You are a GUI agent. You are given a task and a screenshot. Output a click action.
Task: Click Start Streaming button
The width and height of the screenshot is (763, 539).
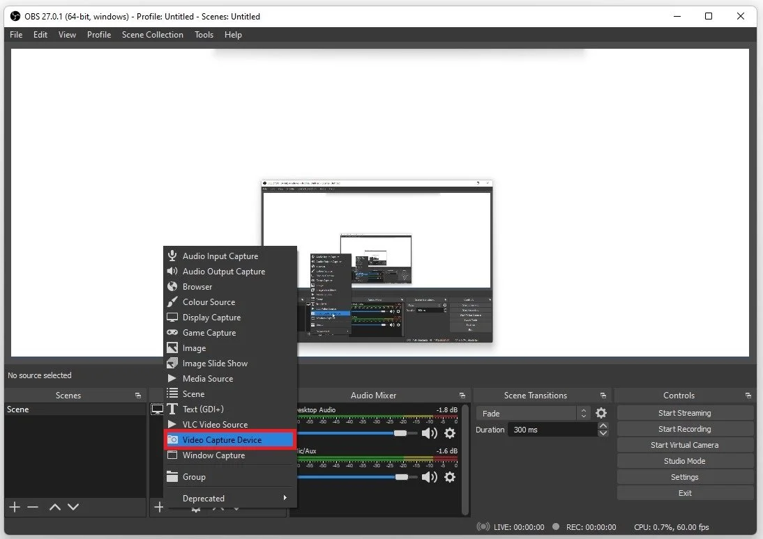685,413
